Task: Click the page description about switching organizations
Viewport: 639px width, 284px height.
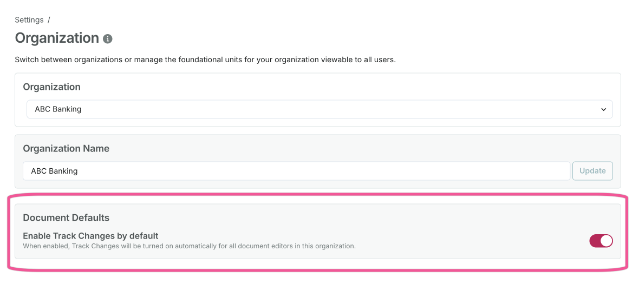Action: tap(205, 60)
